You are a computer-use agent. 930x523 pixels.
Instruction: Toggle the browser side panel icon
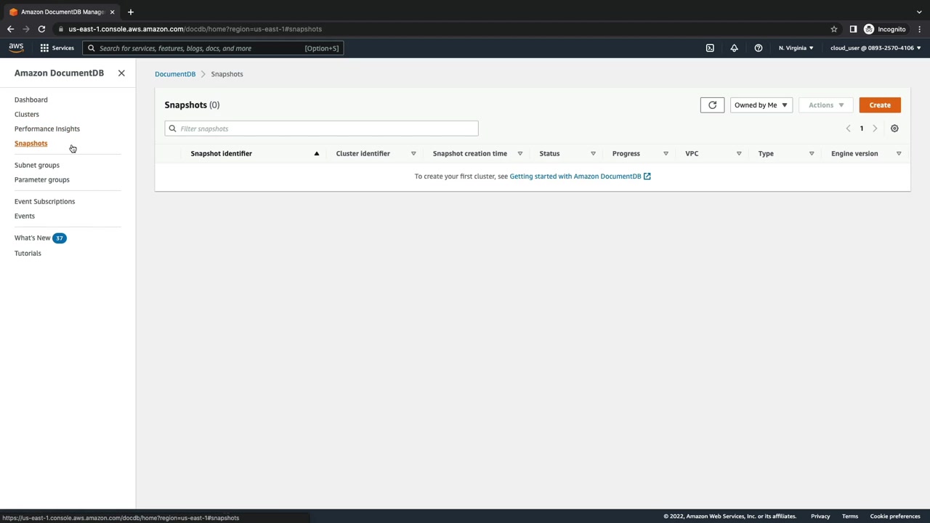853,29
